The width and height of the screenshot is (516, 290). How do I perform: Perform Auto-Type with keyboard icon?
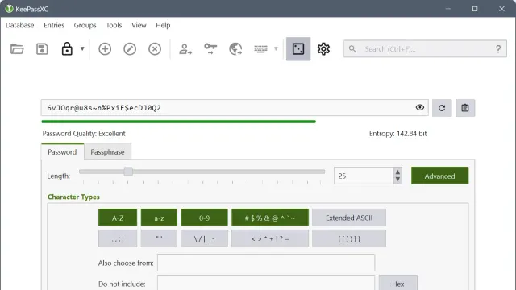pyautogui.click(x=260, y=49)
